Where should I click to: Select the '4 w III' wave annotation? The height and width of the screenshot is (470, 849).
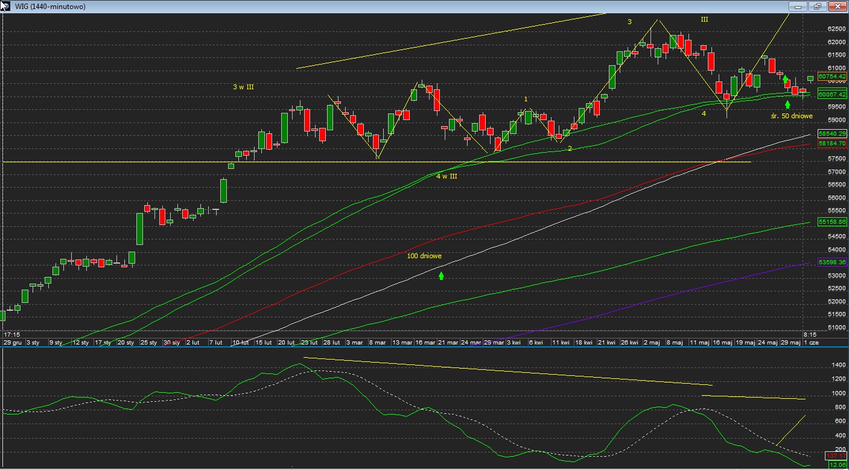[447, 176]
